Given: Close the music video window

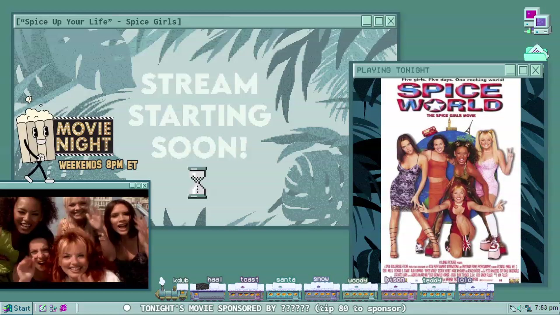Looking at the screenshot, I should coord(145,185).
